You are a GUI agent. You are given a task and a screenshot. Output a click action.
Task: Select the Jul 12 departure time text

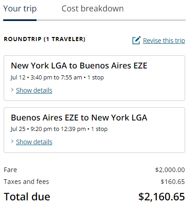(x=41, y=78)
